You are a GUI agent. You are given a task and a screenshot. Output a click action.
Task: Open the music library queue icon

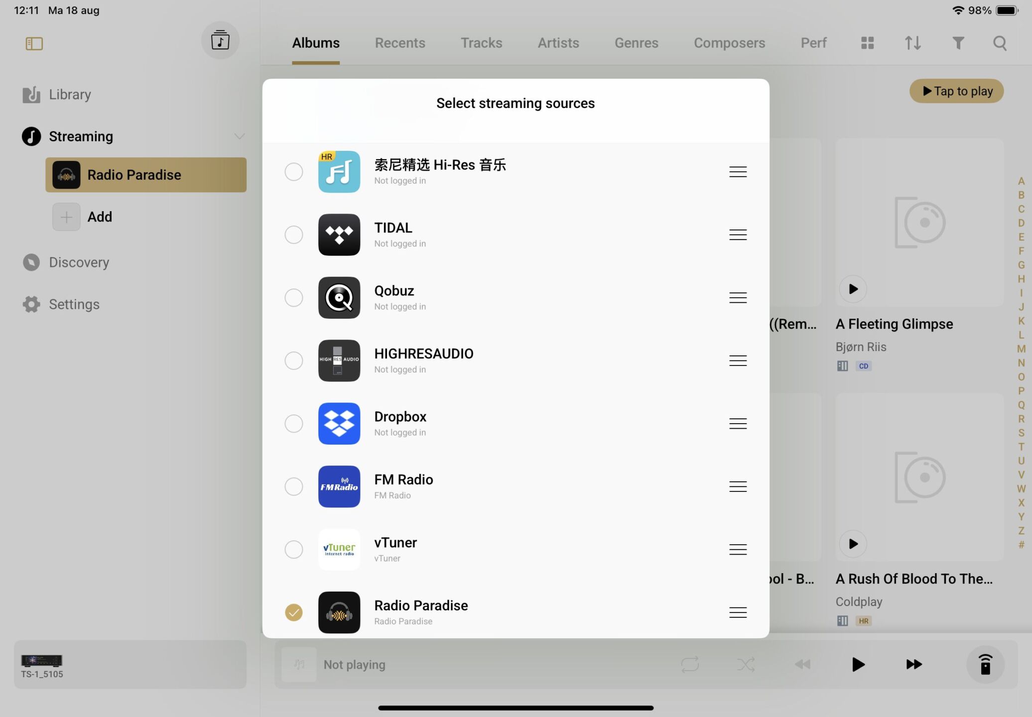pyautogui.click(x=220, y=40)
